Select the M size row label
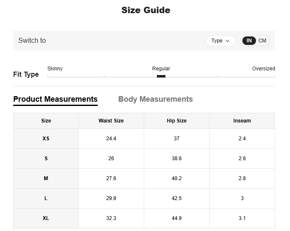Image resolution: width=290 pixels, height=231 pixels. click(x=46, y=178)
